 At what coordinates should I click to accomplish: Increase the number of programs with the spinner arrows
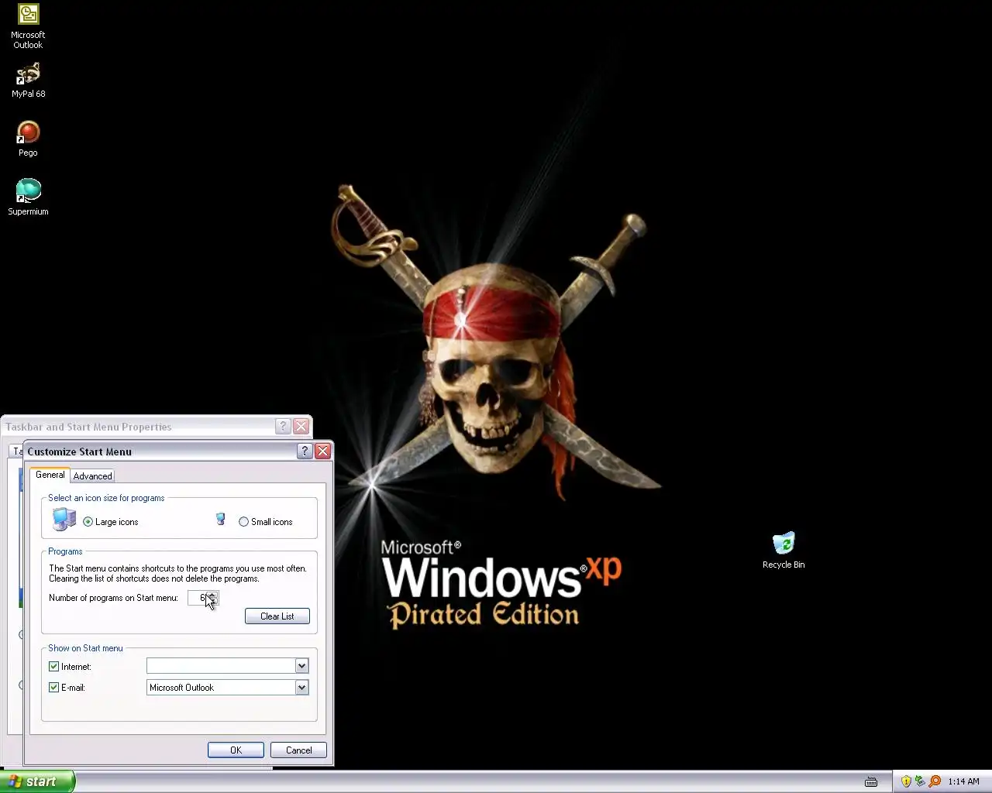212,594
